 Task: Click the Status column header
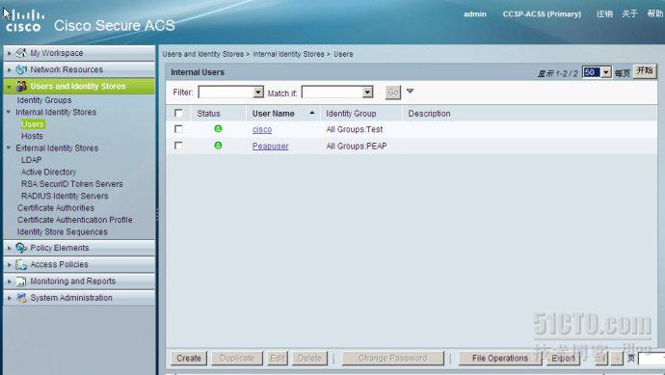point(208,114)
